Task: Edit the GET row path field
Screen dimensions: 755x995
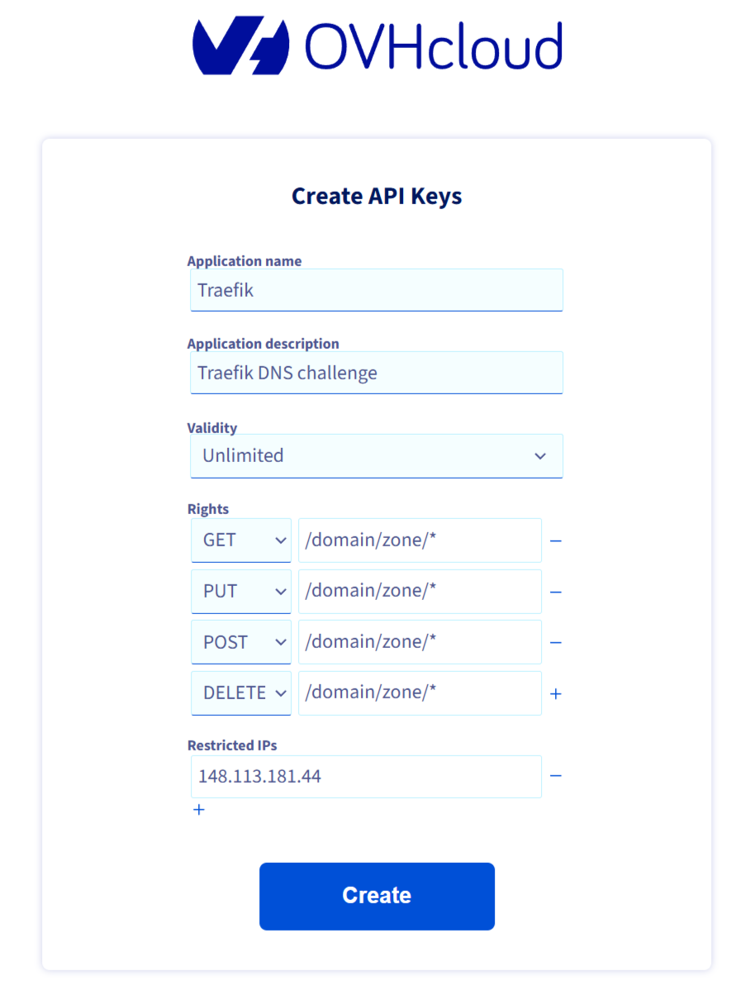Action: click(420, 540)
